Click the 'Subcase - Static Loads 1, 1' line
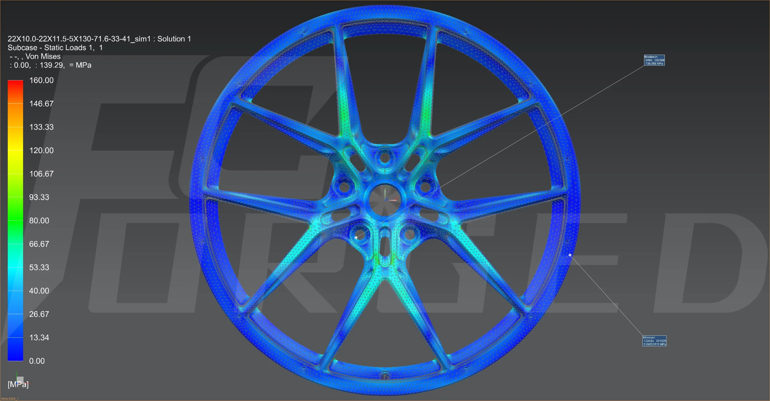 [x=55, y=48]
